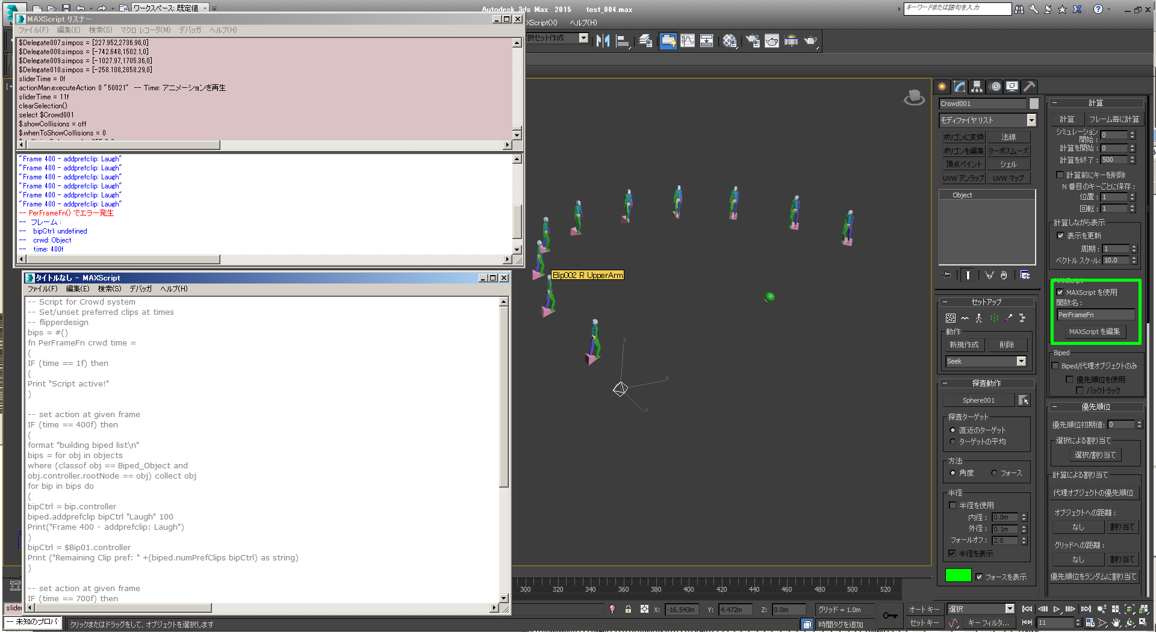
Task: Open ファイル menu in MAXScript Listener
Action: click(x=33, y=30)
